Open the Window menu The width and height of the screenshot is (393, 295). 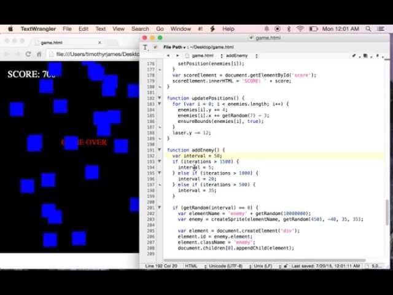(181, 29)
